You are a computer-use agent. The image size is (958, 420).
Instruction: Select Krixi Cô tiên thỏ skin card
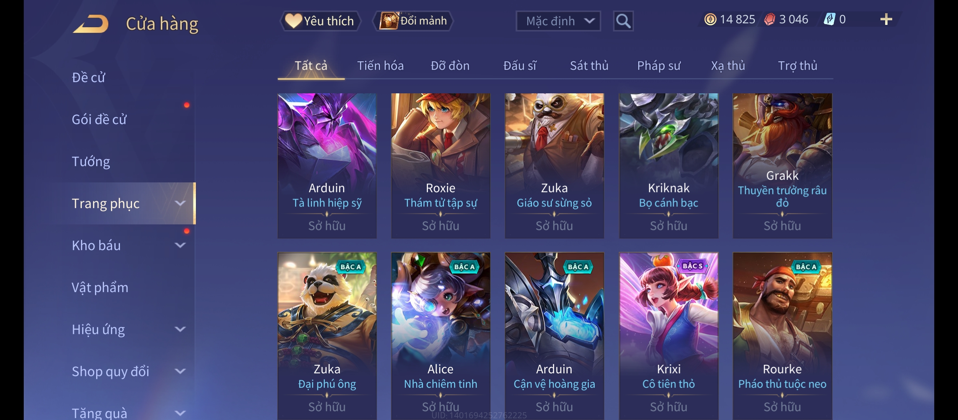coord(669,336)
